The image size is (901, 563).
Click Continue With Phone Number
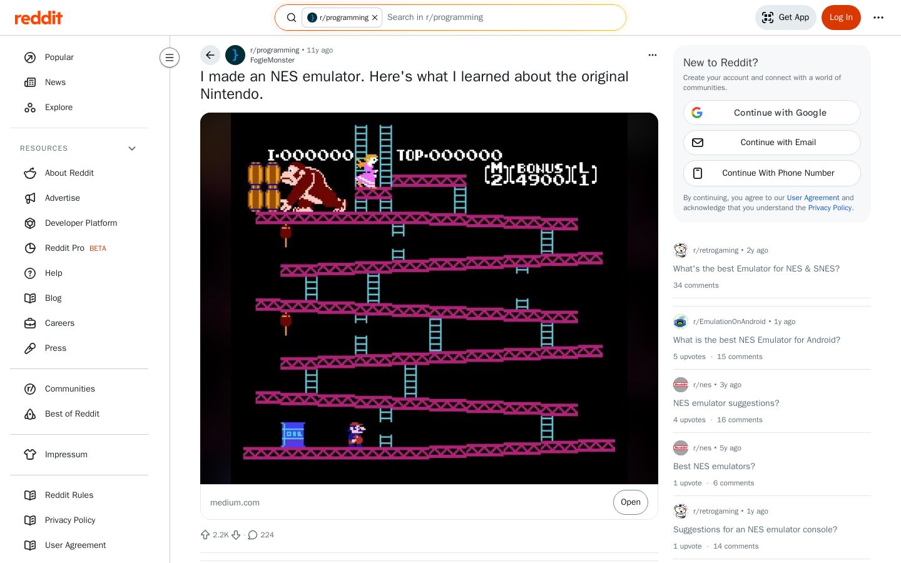point(772,173)
